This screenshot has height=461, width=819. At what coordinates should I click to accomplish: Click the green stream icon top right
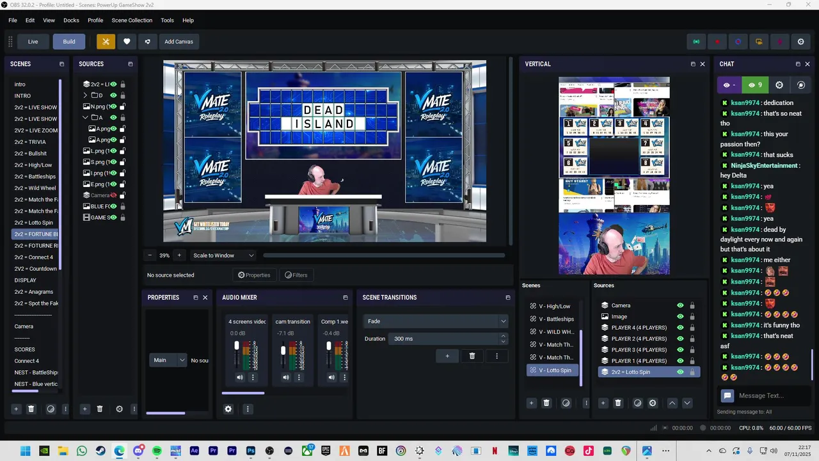(696, 42)
